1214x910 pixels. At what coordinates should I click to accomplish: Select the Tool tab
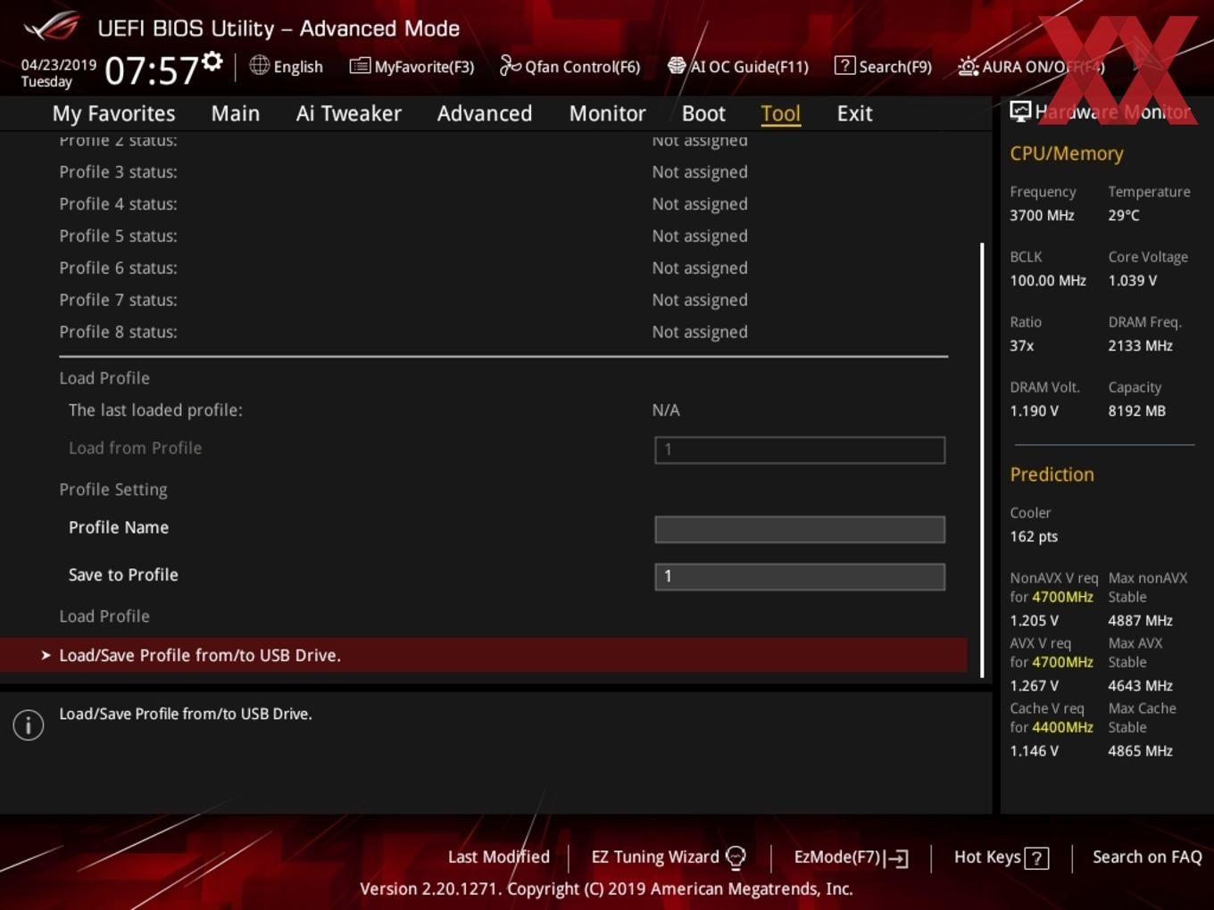pyautogui.click(x=780, y=113)
